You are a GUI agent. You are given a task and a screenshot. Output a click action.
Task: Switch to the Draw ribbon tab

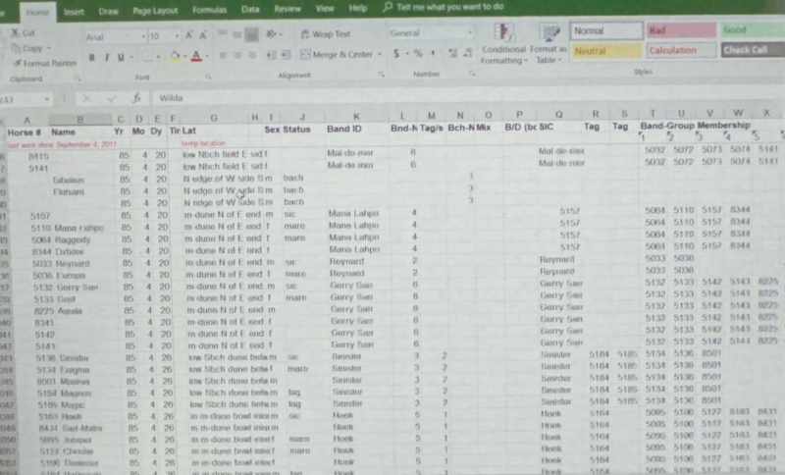pyautogui.click(x=108, y=12)
